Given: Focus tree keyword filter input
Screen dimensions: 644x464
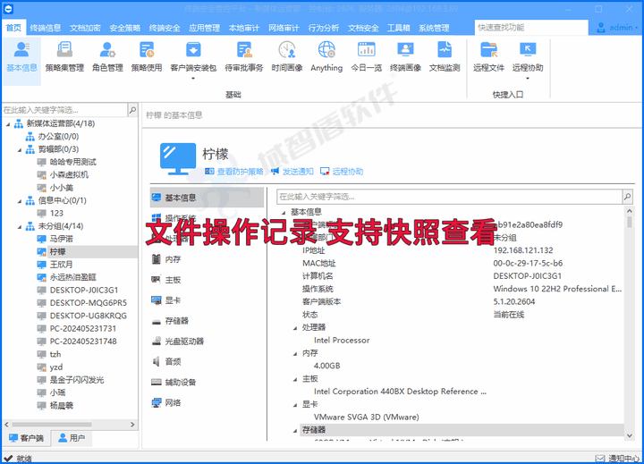Looking at the screenshot, I should point(65,110).
